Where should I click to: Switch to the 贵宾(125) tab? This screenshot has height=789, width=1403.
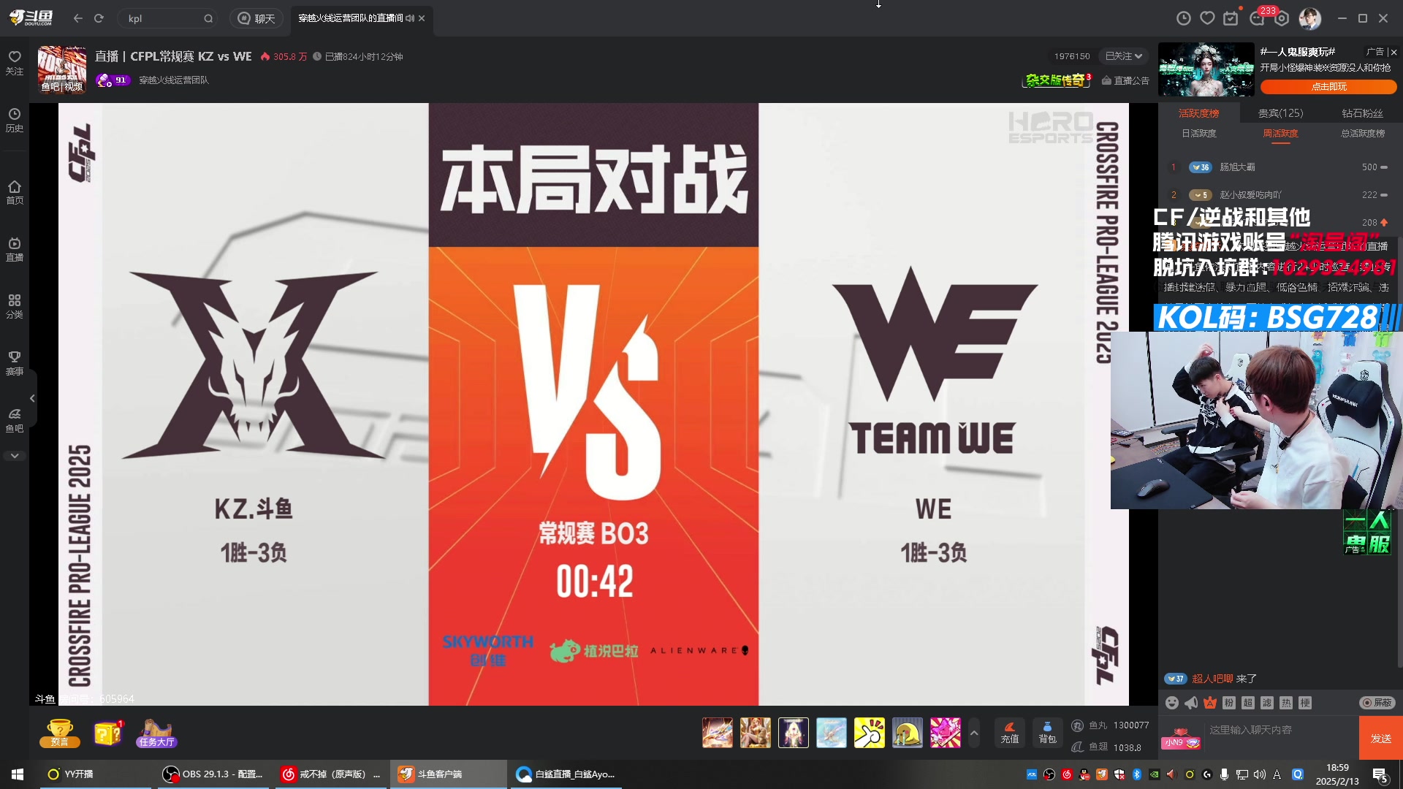click(x=1280, y=113)
